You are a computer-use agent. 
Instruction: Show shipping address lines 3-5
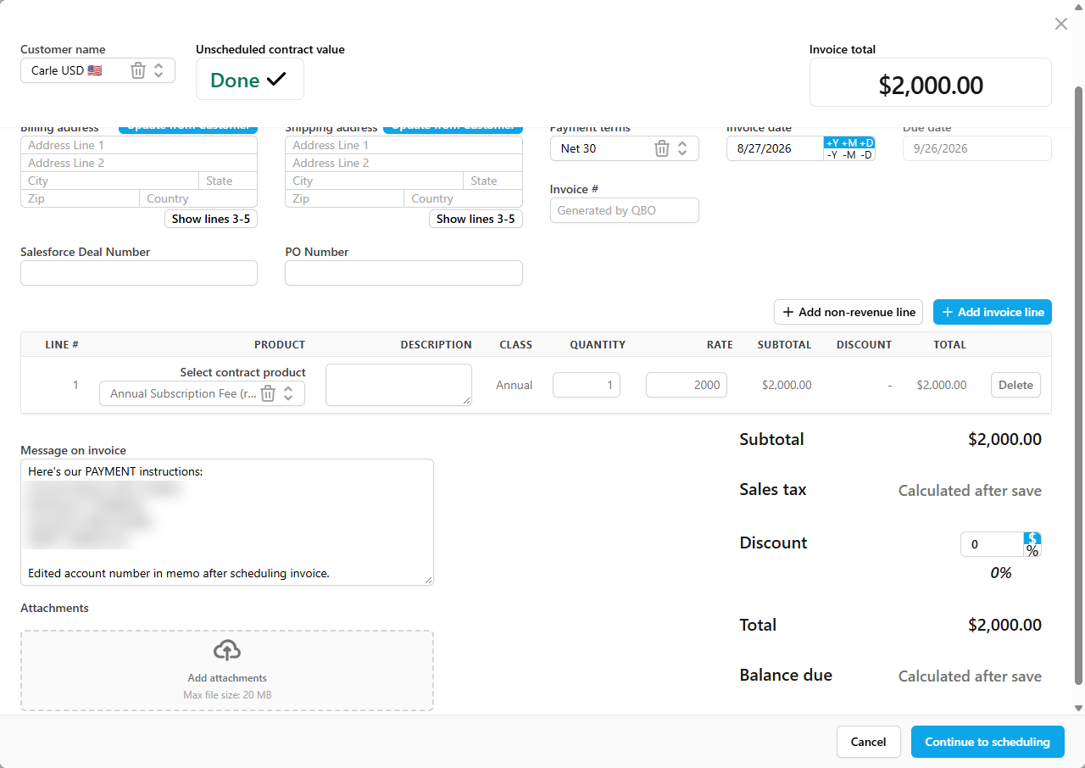(476, 219)
